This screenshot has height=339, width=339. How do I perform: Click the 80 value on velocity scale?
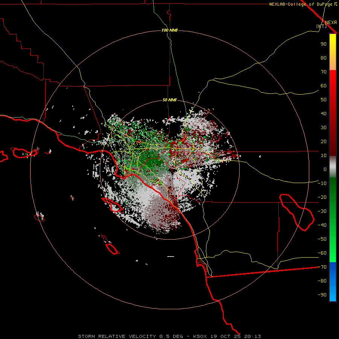coord(324,58)
